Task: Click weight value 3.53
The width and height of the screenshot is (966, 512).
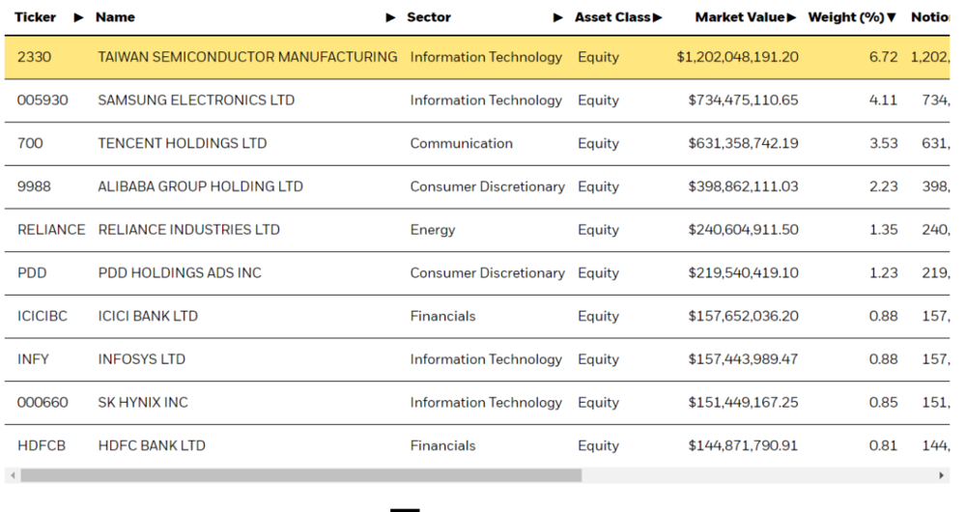Action: pos(884,143)
